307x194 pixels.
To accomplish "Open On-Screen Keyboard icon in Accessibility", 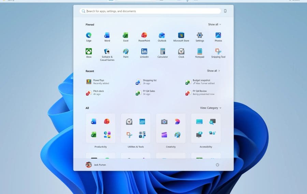I will 199,122.
